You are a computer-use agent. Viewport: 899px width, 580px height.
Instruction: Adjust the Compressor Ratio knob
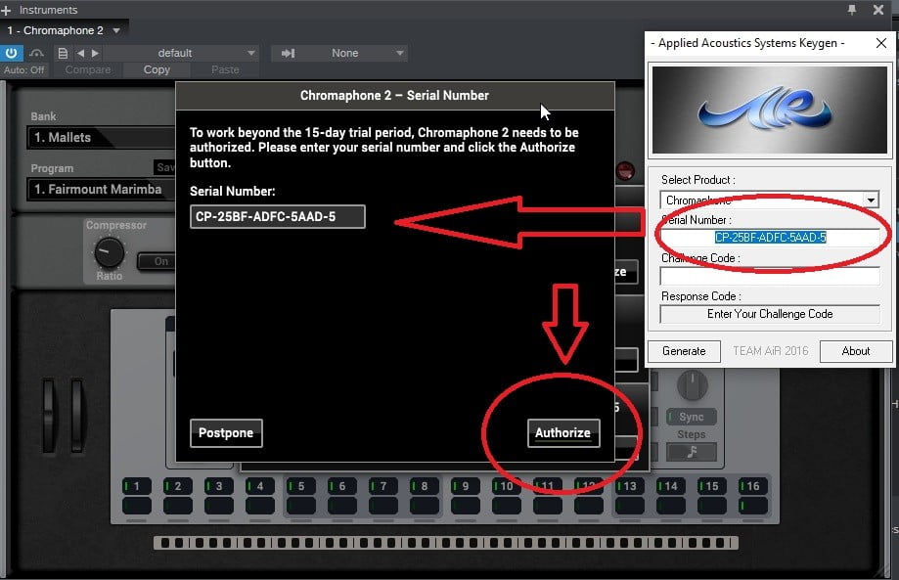coord(109,252)
